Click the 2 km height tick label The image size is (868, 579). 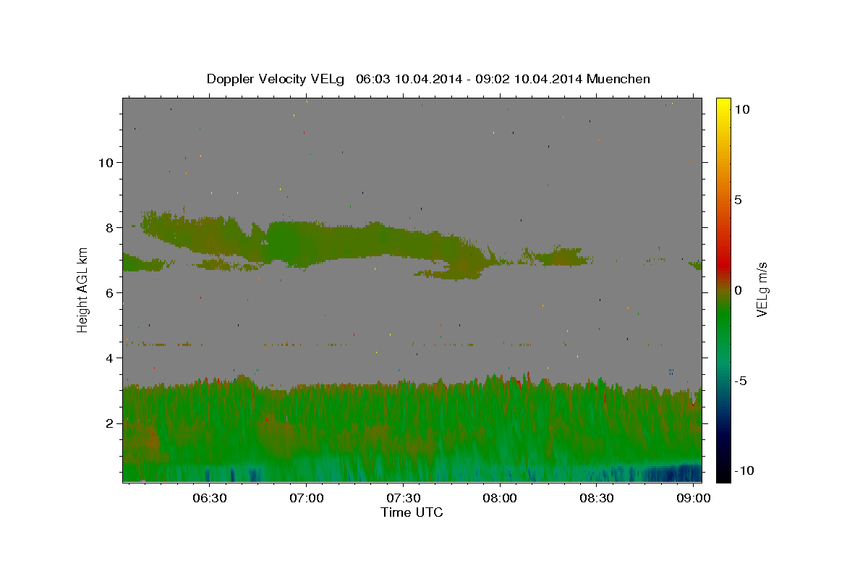pyautogui.click(x=110, y=423)
